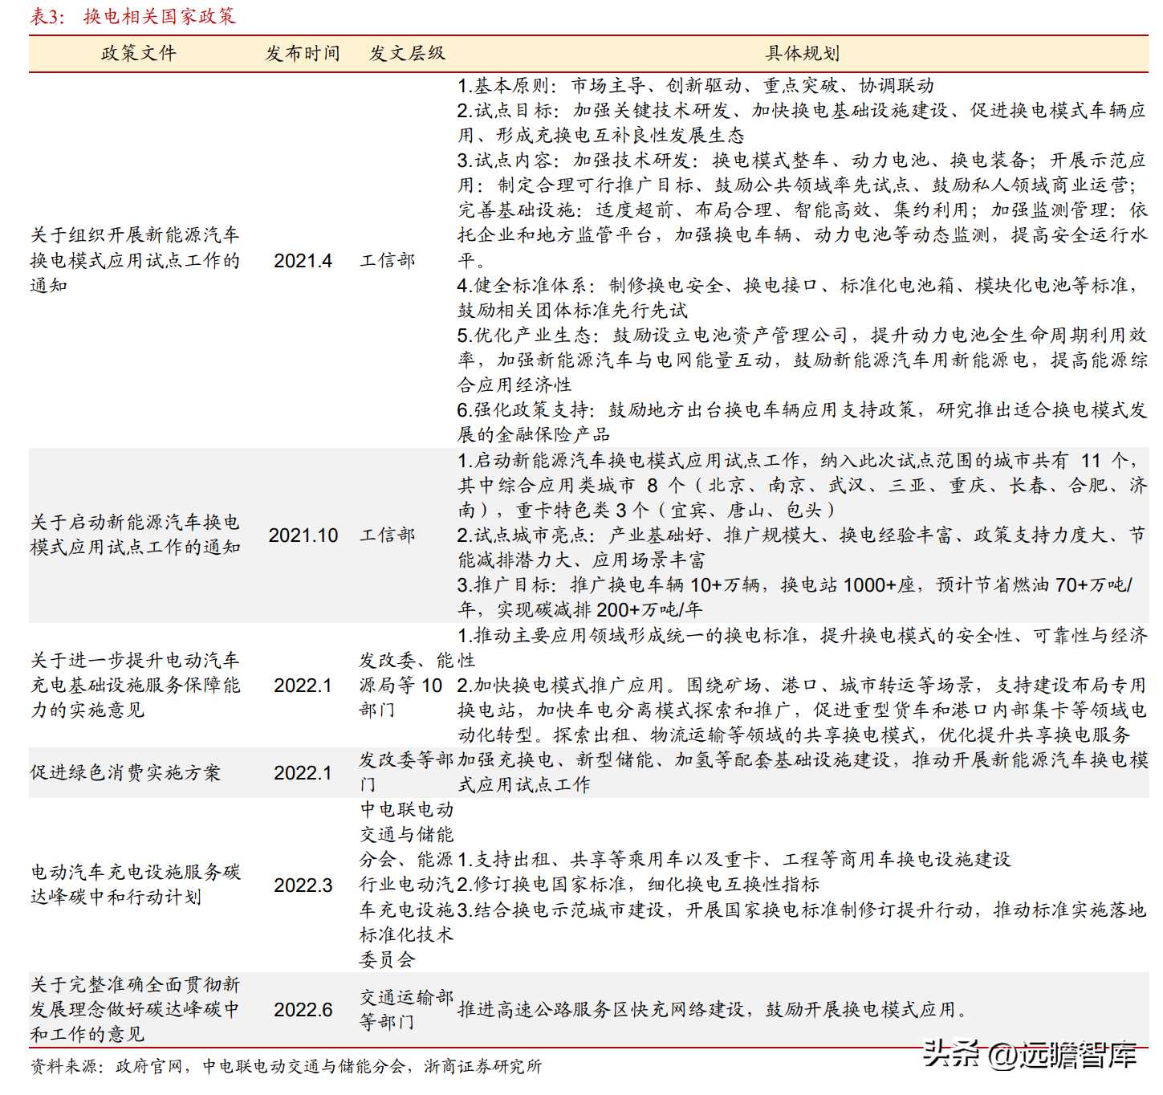
Task: Click policy name '关于进一步提升电动汽车充电基础设施服务保障能力的实施意见'
Action: (x=135, y=685)
